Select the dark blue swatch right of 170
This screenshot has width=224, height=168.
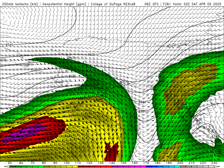149,167
